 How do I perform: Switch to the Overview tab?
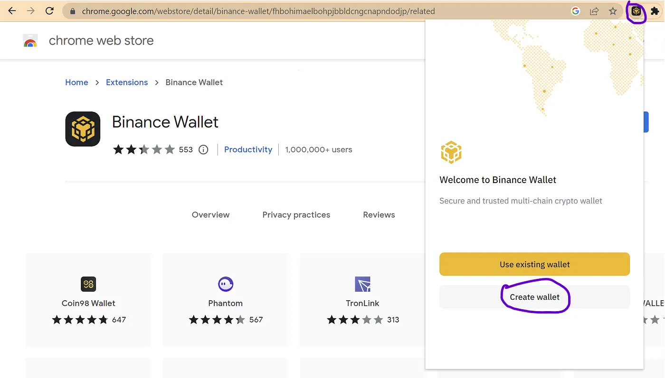pos(210,215)
